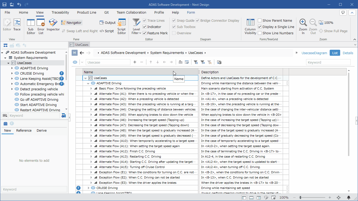Select the Git ribbon tab

(106, 12)
